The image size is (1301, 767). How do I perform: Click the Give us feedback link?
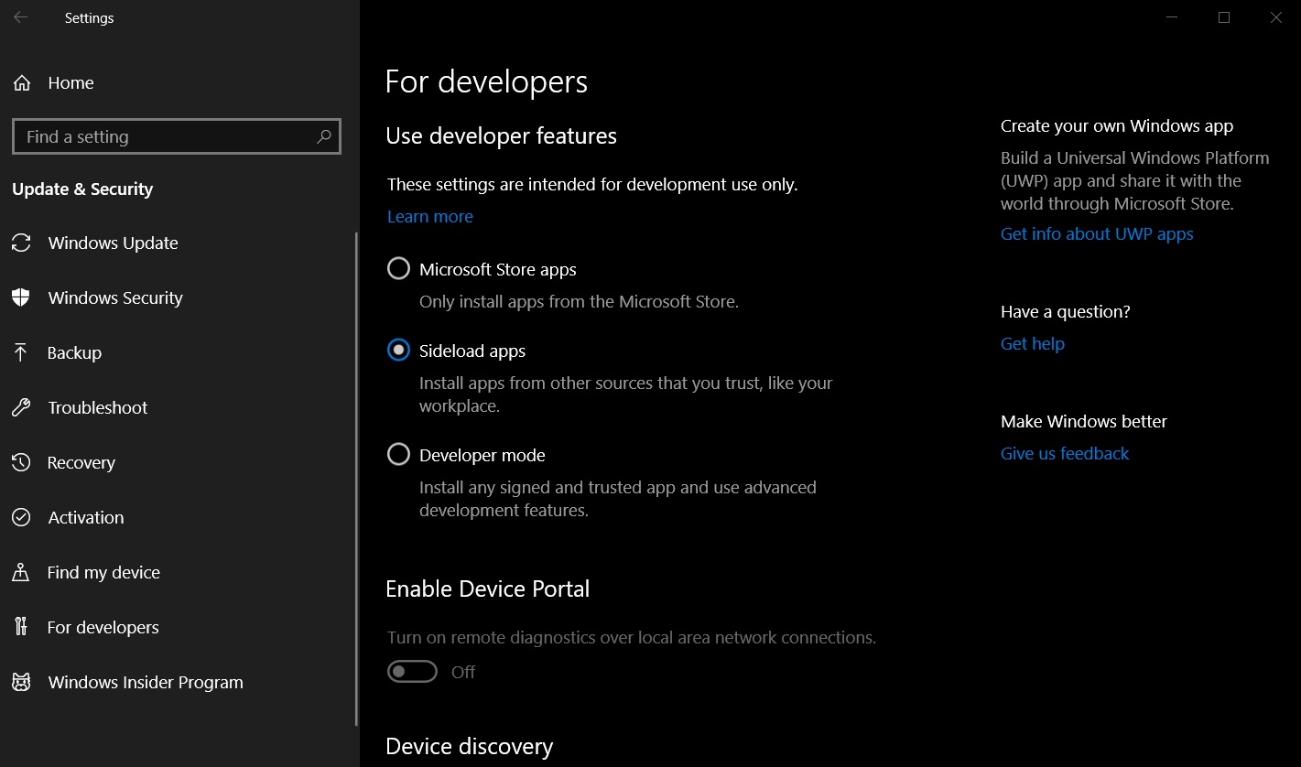tap(1064, 454)
